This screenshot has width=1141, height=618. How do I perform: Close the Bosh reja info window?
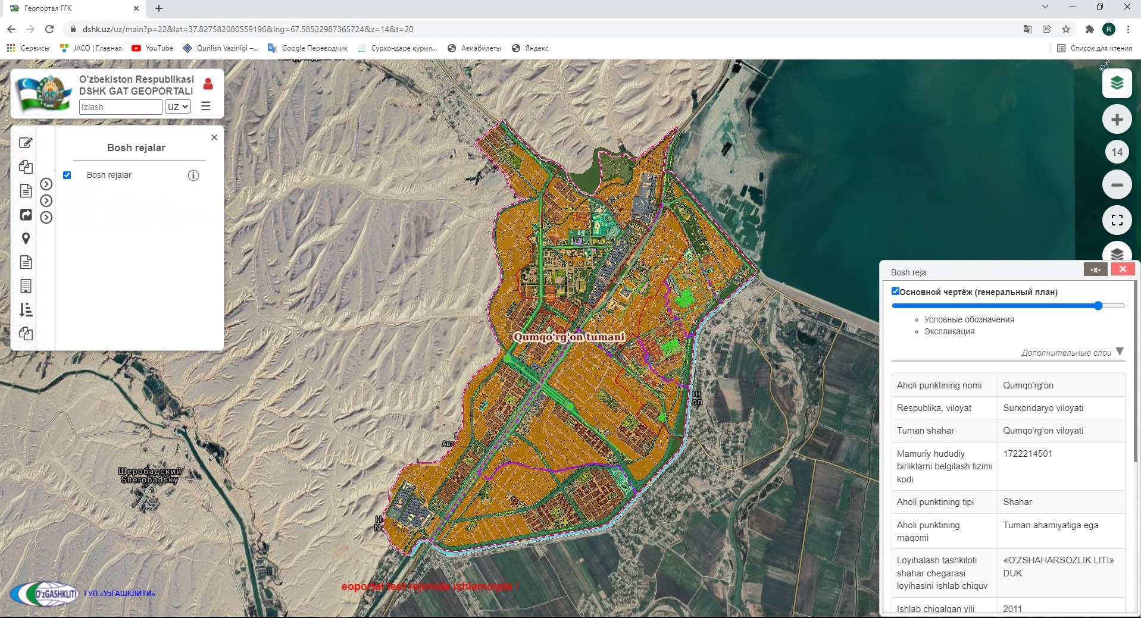(1123, 269)
